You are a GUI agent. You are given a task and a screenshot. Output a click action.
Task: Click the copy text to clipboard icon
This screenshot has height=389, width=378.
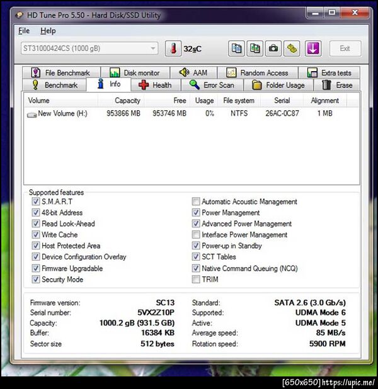point(236,48)
